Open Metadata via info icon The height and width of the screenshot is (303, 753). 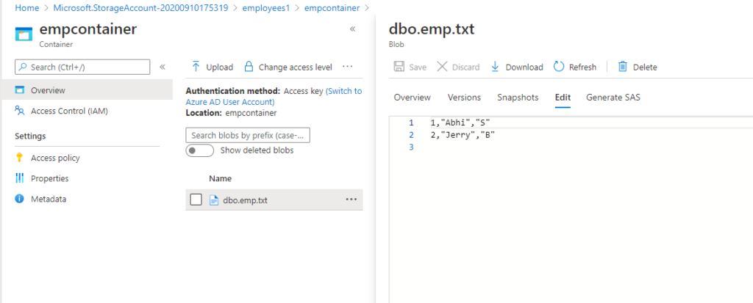pos(19,199)
